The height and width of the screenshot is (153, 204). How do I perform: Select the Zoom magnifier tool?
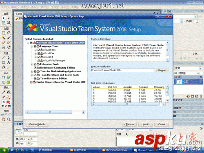(x=9, y=120)
